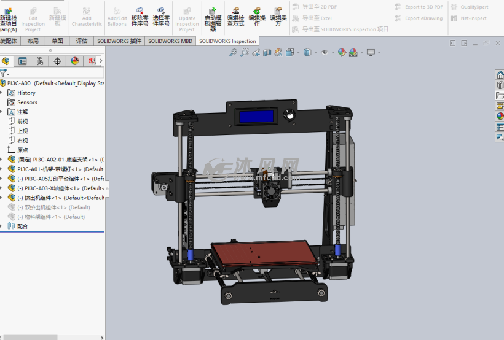Select the SOLIDWORKS Inspection tab
The width and height of the screenshot is (504, 340).
pos(227,41)
